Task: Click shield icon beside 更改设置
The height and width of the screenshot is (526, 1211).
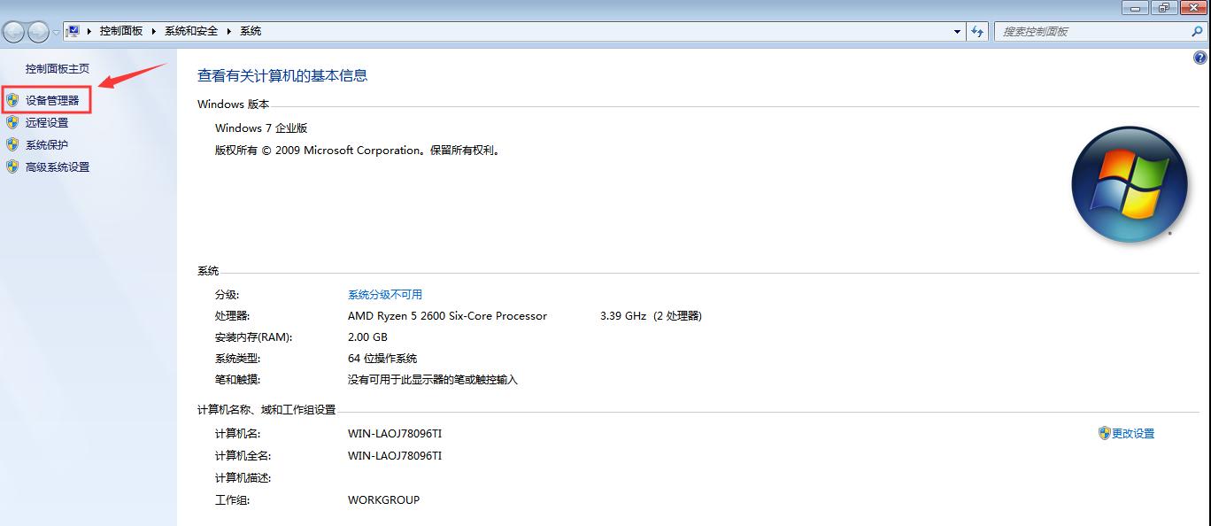Action: [1104, 433]
